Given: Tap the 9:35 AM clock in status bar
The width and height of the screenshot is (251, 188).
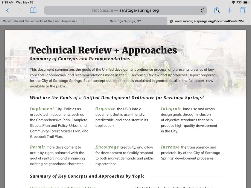Looking at the screenshot, I should coord(7,2).
